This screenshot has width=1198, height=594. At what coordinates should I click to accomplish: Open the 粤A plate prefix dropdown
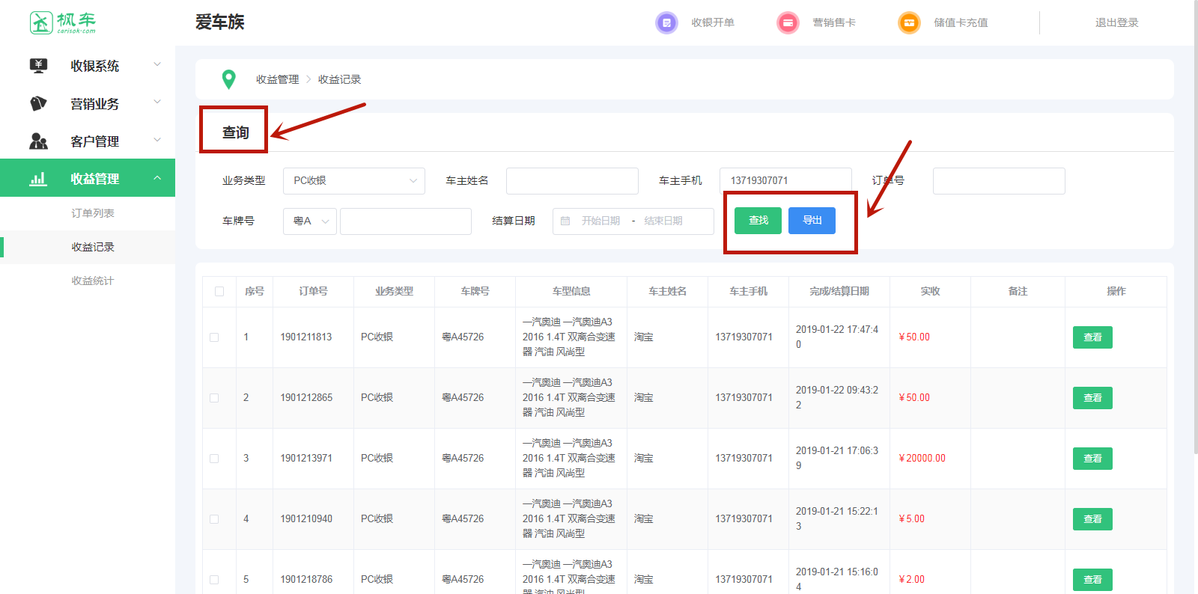coord(310,221)
